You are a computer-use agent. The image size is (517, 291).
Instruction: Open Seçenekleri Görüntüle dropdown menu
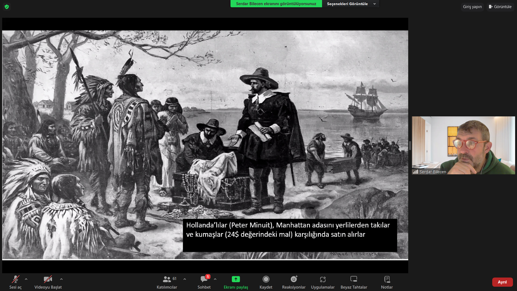click(x=351, y=4)
